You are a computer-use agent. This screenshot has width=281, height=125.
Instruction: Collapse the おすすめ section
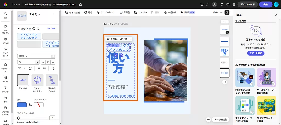tap(19, 29)
